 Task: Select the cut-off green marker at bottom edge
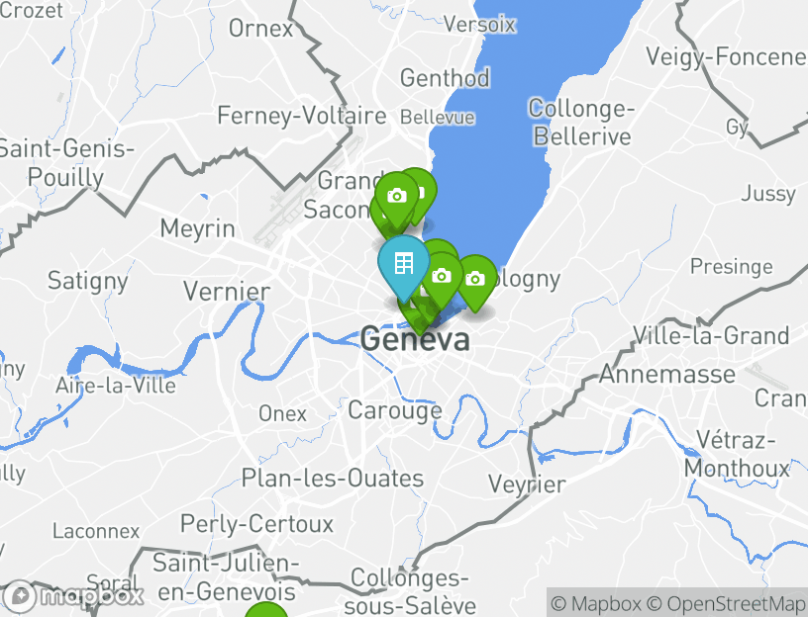[266, 610]
